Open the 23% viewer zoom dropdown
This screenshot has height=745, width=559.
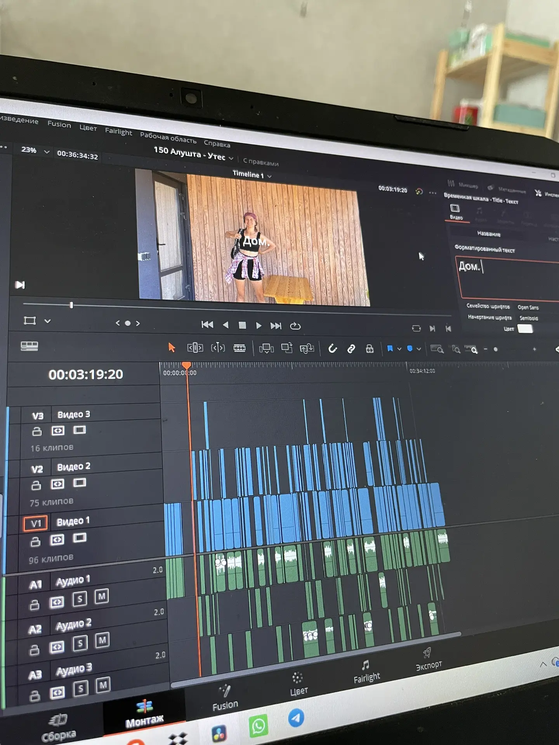point(47,152)
